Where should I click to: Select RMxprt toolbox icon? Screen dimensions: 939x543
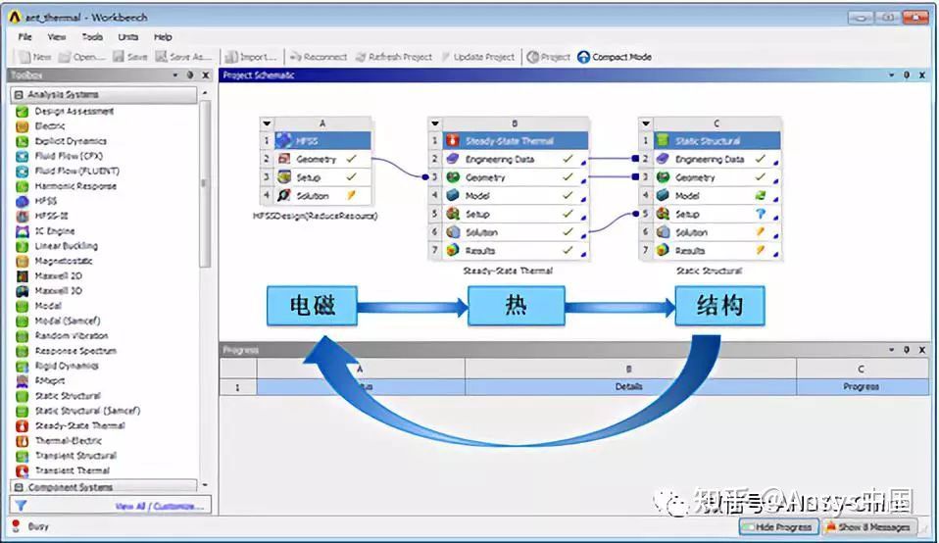23,380
